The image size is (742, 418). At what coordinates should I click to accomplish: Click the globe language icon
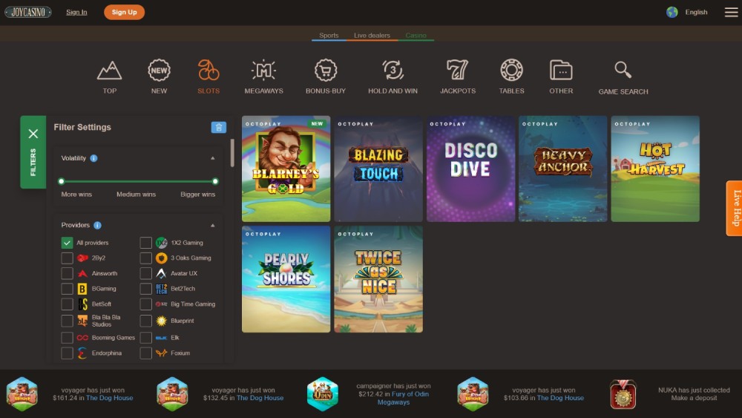pyautogui.click(x=672, y=13)
